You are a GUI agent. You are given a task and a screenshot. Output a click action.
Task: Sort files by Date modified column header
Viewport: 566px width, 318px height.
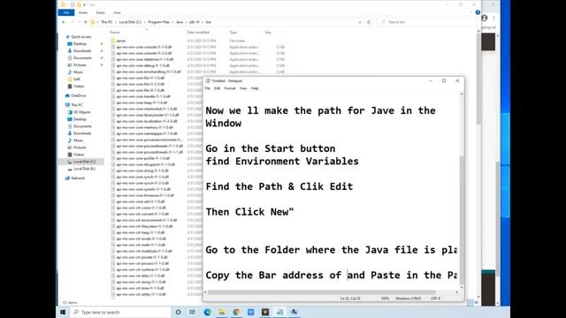coord(198,33)
